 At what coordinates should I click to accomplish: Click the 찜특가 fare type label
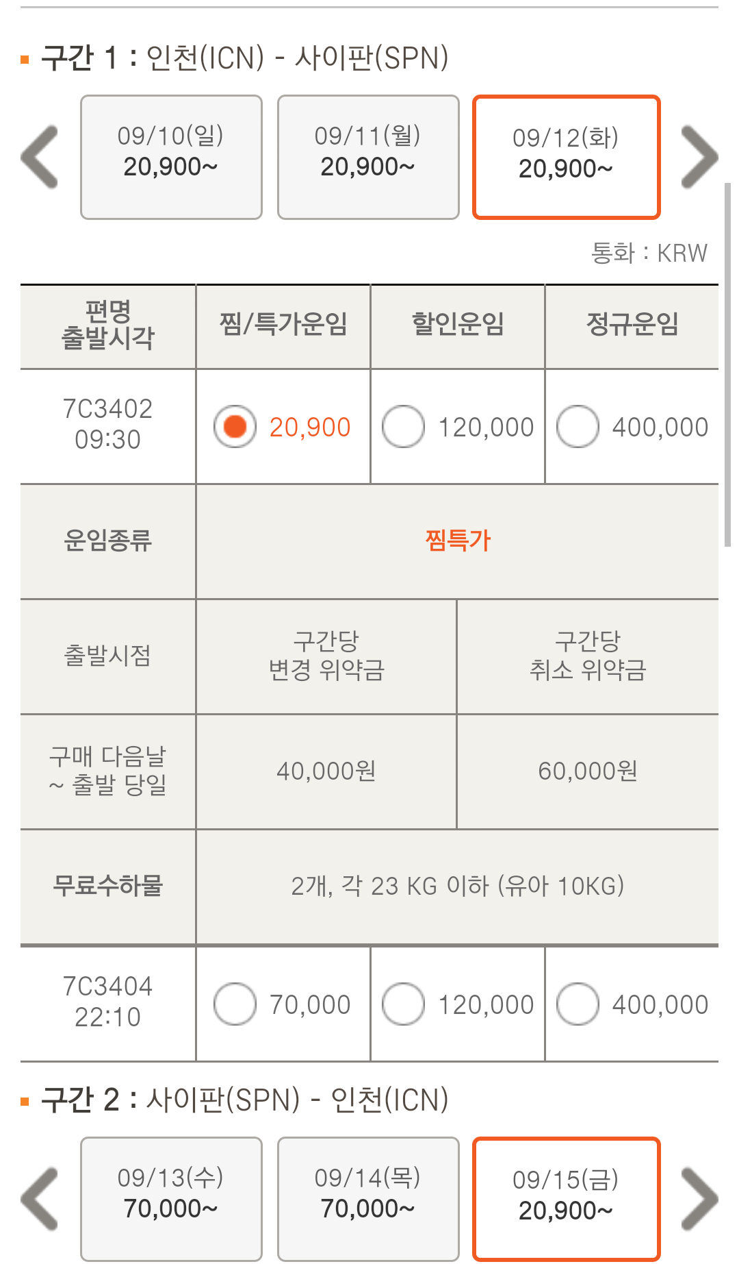pyautogui.click(x=458, y=541)
